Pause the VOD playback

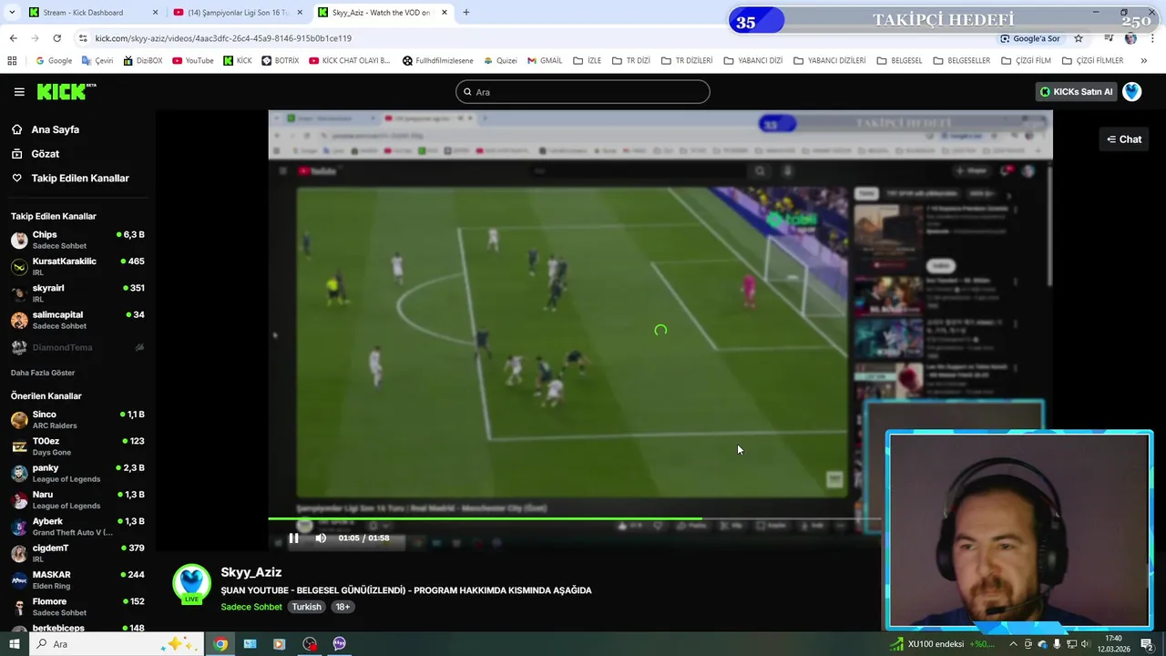293,538
